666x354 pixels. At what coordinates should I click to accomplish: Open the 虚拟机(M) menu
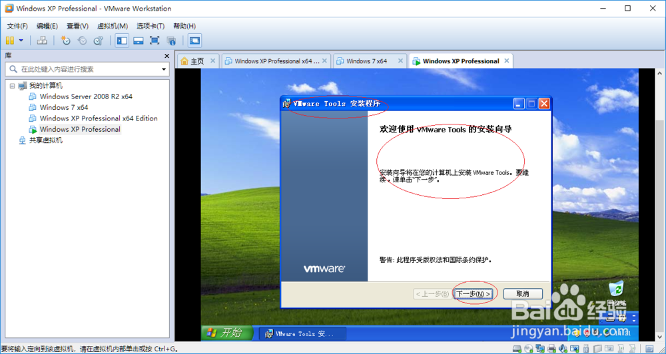tap(113, 26)
